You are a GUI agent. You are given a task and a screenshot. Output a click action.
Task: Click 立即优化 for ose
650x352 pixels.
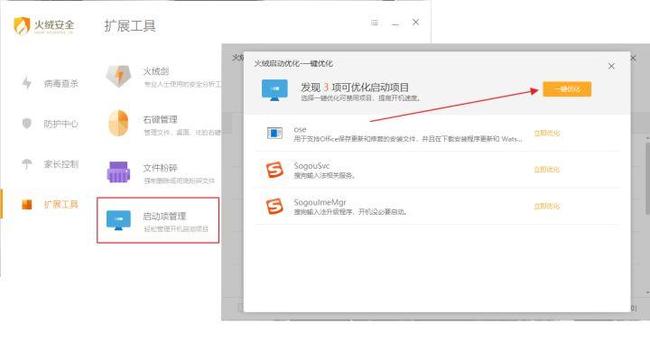click(x=547, y=133)
